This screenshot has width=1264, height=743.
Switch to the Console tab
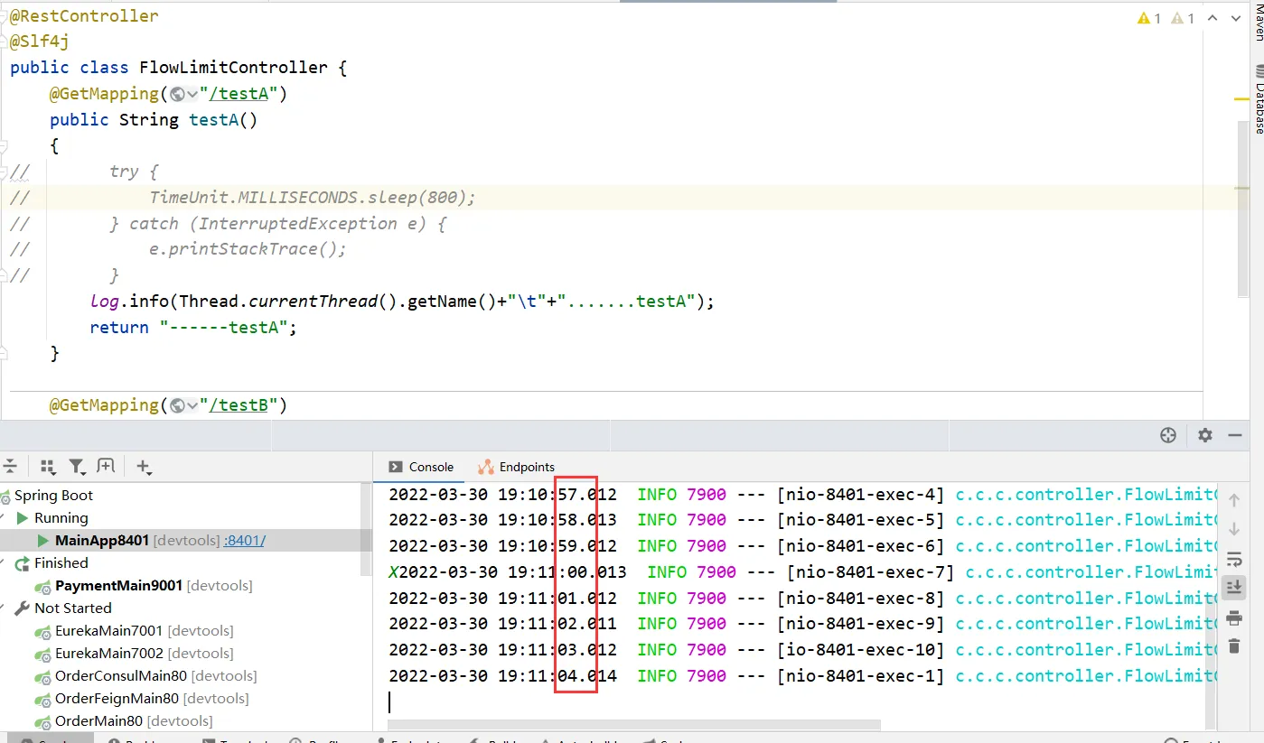coord(421,467)
